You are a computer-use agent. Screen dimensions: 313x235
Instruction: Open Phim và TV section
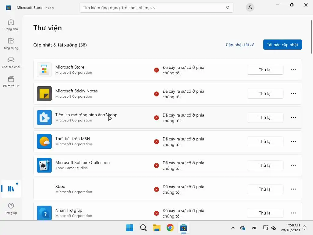coord(11,81)
